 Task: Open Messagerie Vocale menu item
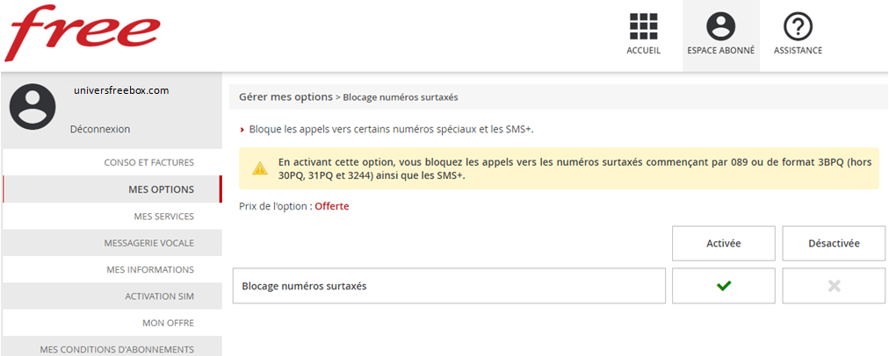[x=148, y=243]
